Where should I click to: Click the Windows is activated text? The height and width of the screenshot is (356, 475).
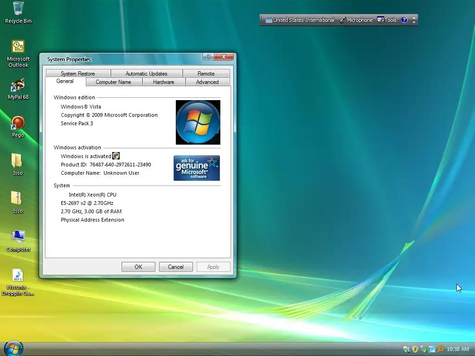coord(86,156)
